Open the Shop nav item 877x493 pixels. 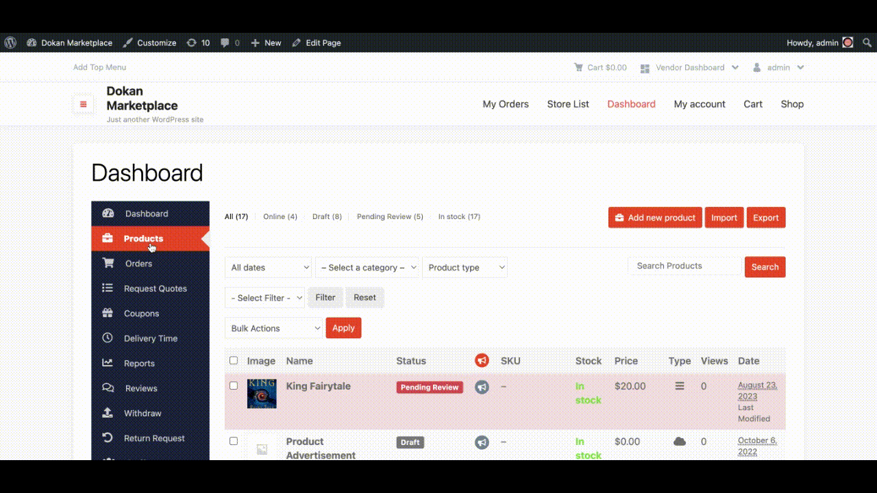point(792,104)
